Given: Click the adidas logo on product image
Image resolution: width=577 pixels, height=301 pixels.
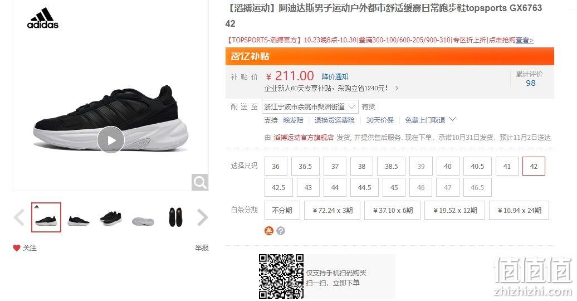Looking at the screenshot, I should click(43, 18).
